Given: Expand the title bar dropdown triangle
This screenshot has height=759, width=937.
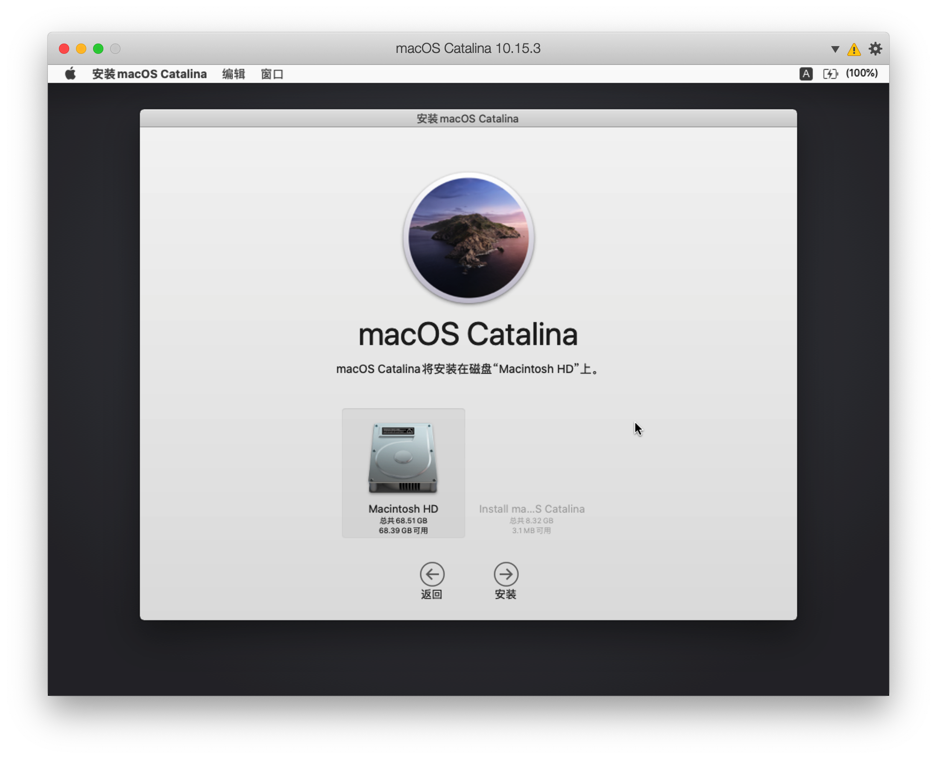Looking at the screenshot, I should click(x=835, y=49).
